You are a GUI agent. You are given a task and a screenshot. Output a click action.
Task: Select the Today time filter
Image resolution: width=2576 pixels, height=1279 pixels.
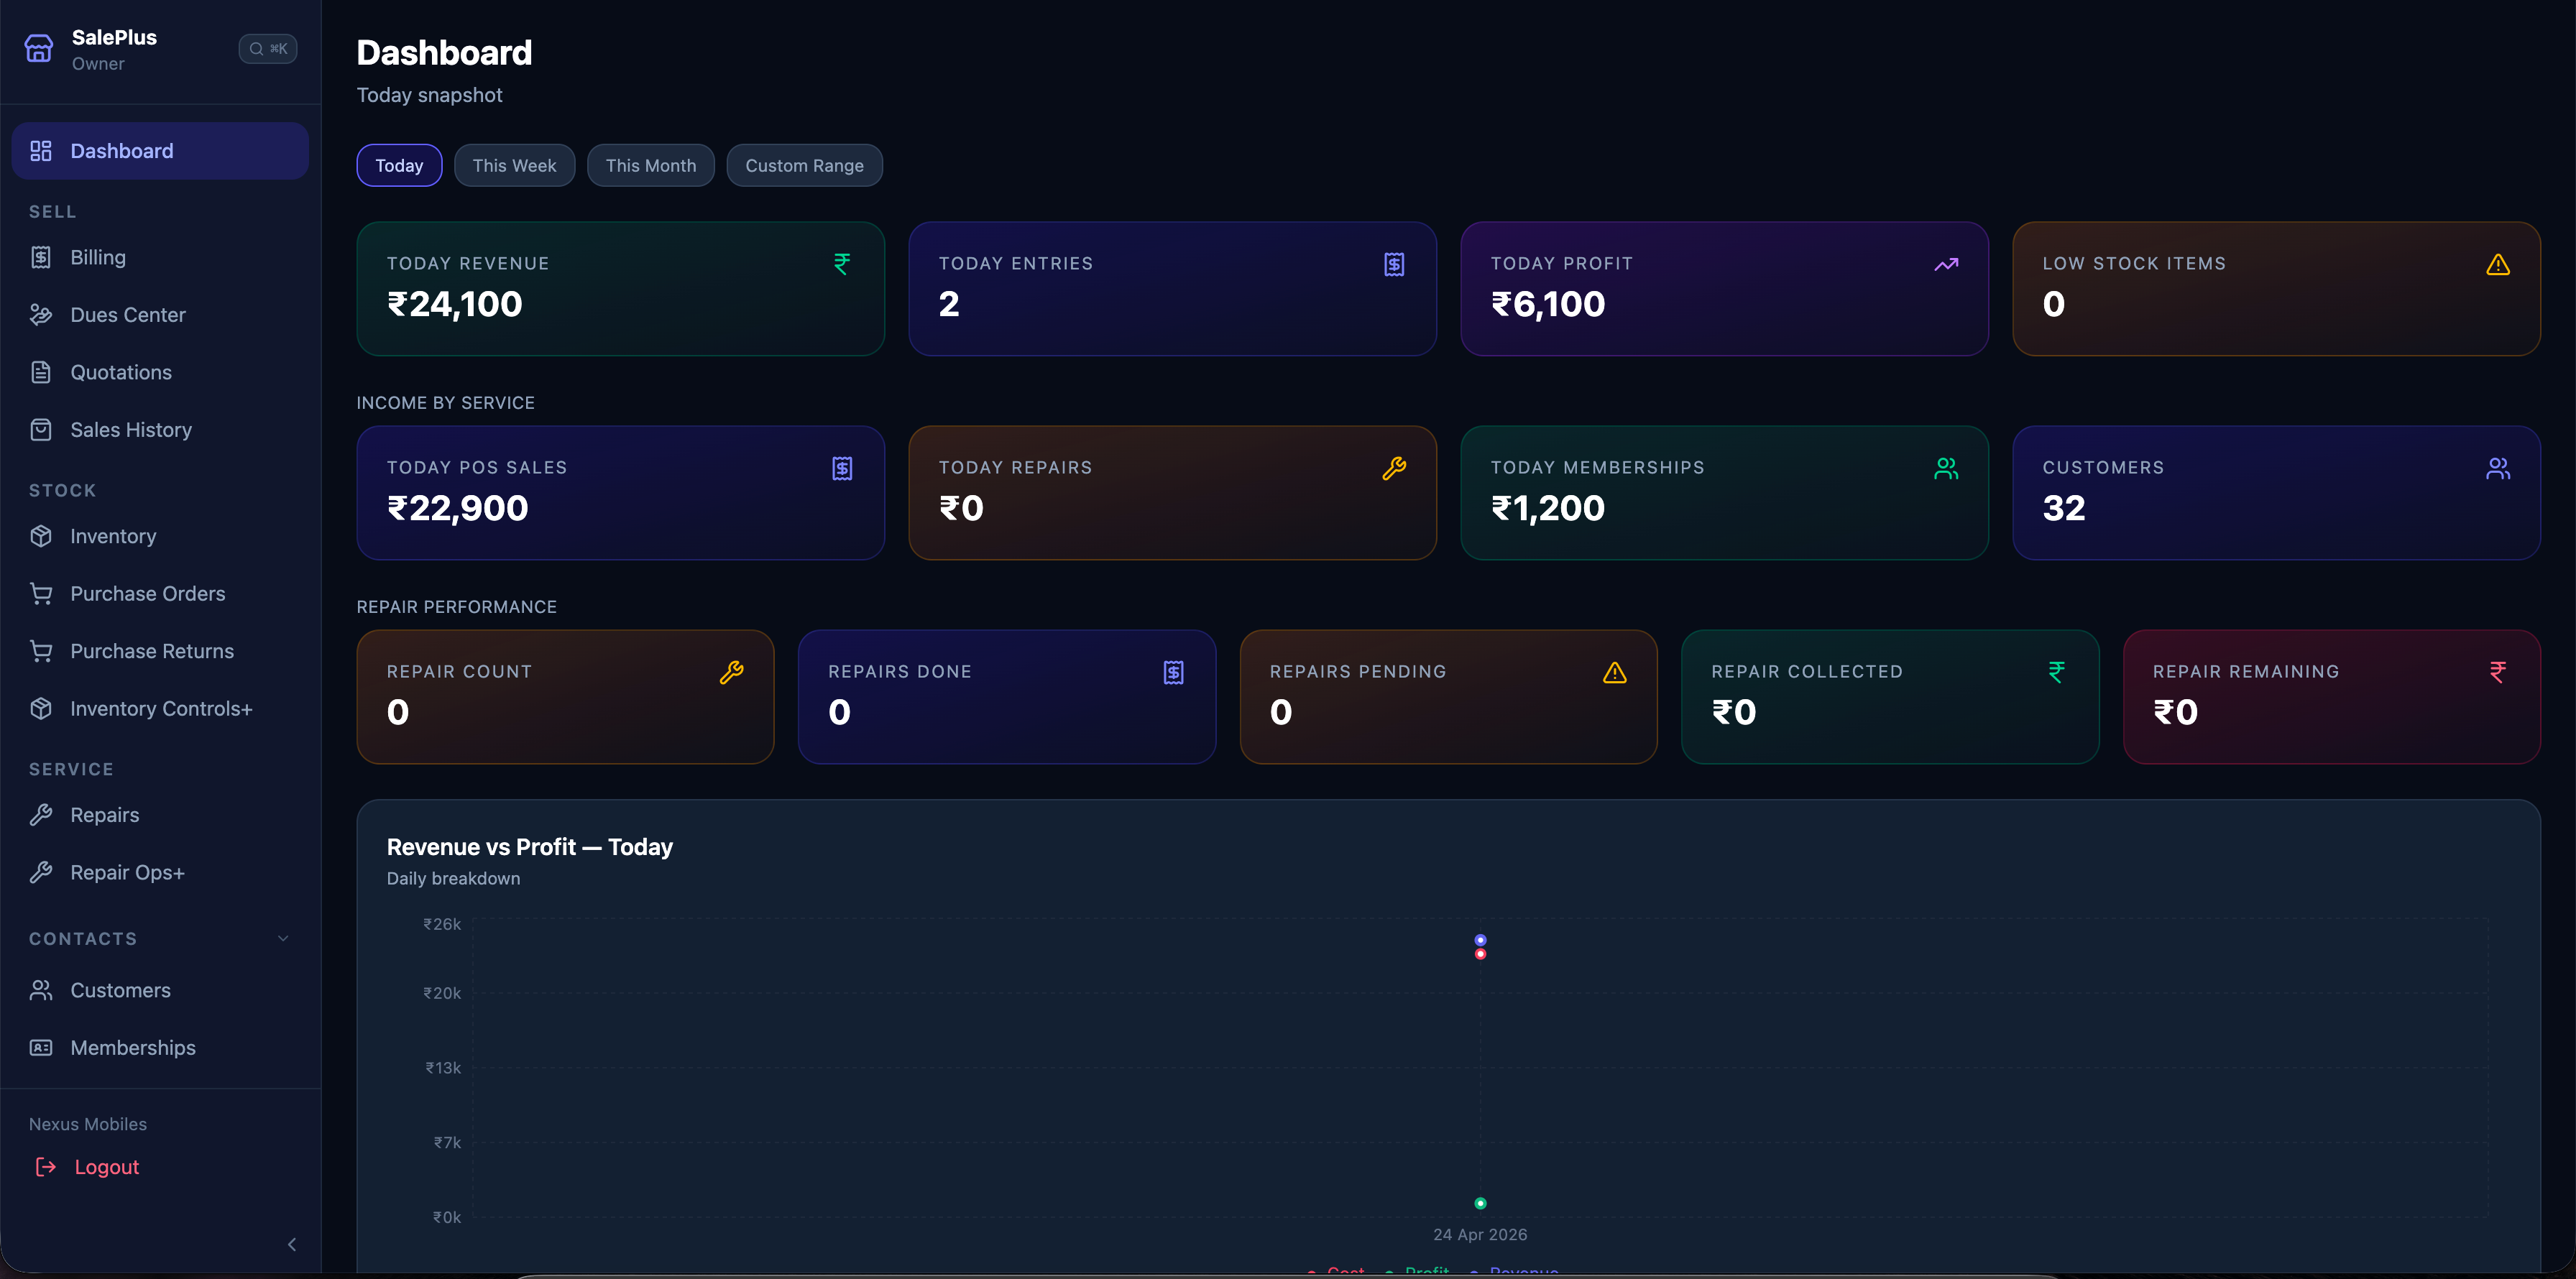pos(398,165)
